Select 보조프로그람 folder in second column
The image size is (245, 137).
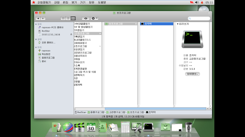tap(121, 24)
